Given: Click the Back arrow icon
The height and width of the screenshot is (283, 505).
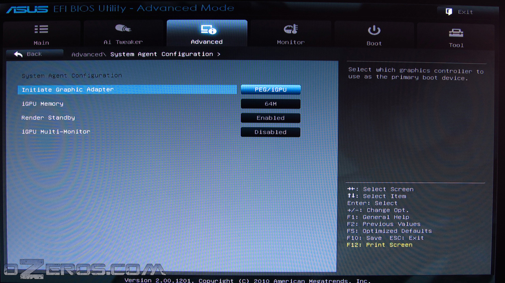Looking at the screenshot, I should pos(18,54).
